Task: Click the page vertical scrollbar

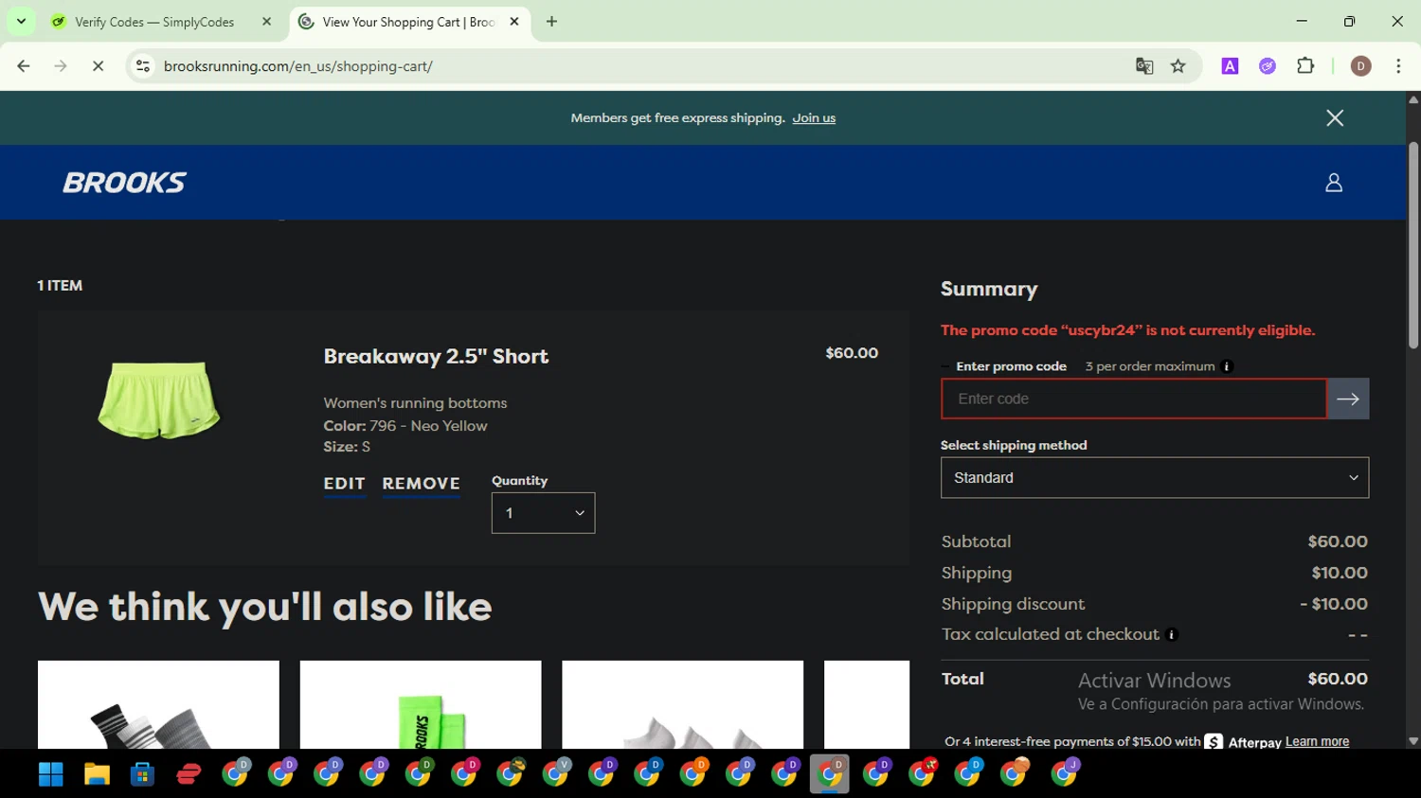Action: (1413, 244)
